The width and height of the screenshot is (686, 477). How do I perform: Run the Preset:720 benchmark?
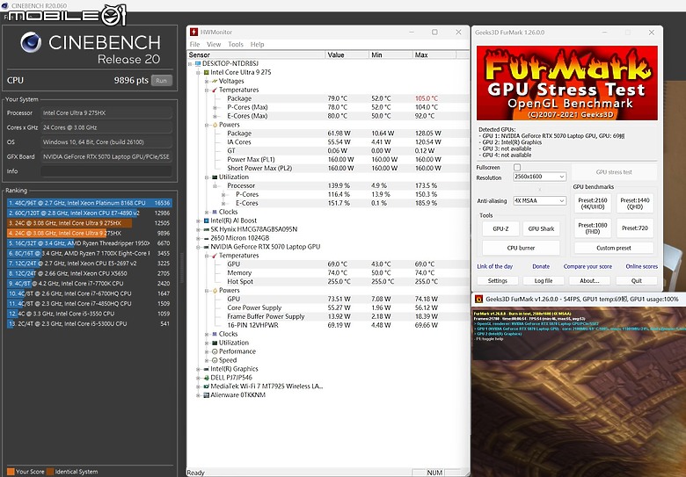(635, 228)
